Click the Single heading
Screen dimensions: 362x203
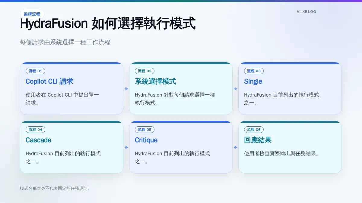pyautogui.click(x=253, y=82)
